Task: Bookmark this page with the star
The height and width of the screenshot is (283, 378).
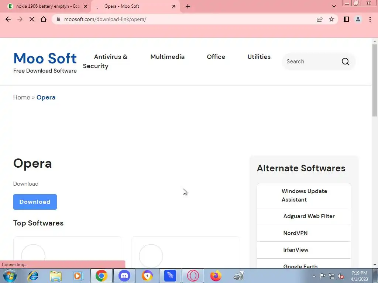Action: [331, 19]
